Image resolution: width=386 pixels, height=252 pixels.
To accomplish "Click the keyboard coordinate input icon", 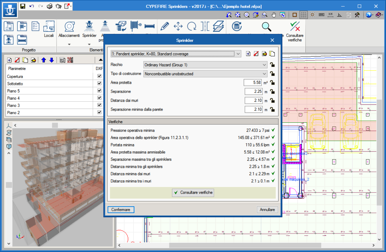I will [x=321, y=15].
